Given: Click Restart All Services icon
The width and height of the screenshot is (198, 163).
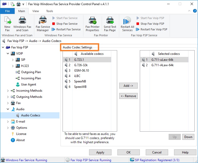Looking at the screenshot, I should [127, 24].
